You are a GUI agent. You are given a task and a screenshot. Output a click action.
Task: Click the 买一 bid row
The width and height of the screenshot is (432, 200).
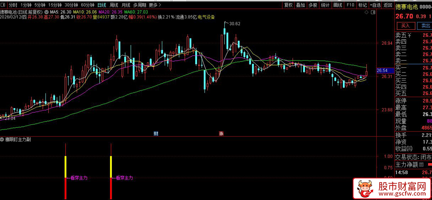coord(413,68)
